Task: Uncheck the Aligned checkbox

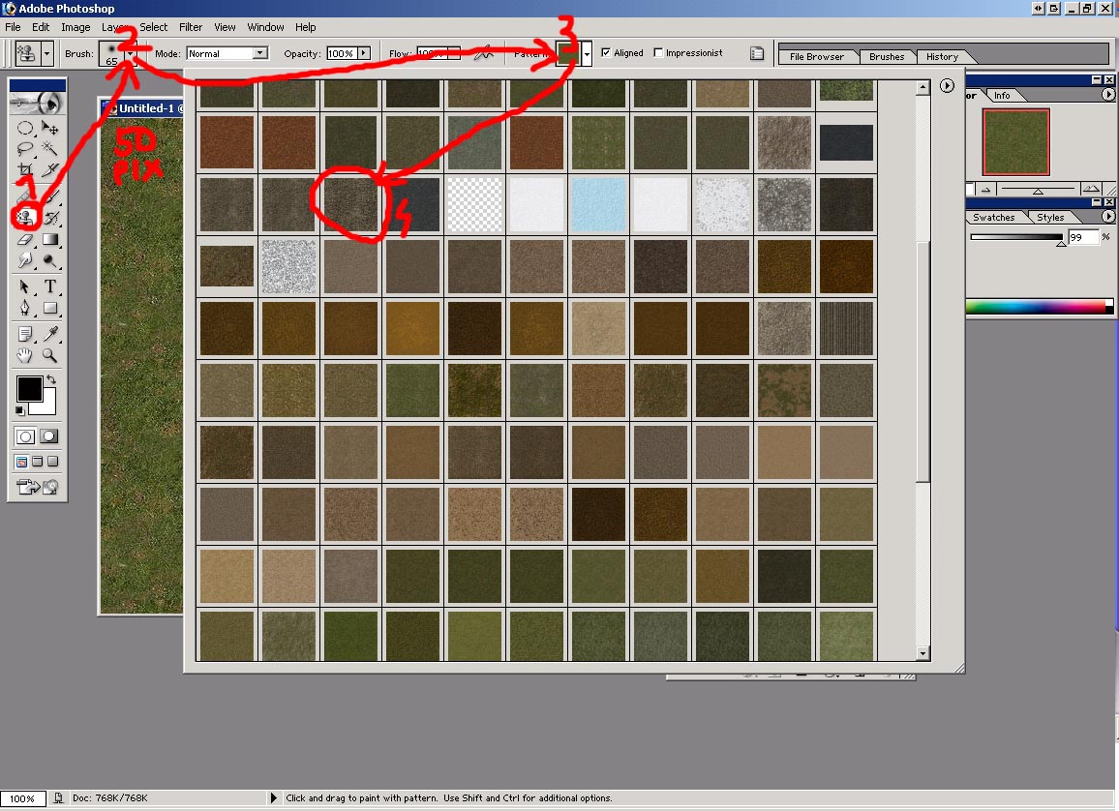Action: [x=606, y=53]
